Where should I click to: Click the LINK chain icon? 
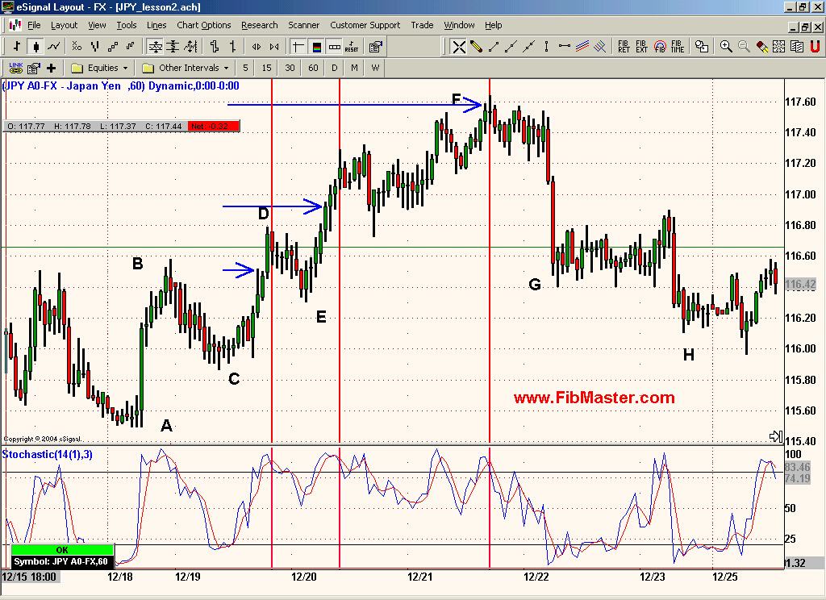pos(16,68)
